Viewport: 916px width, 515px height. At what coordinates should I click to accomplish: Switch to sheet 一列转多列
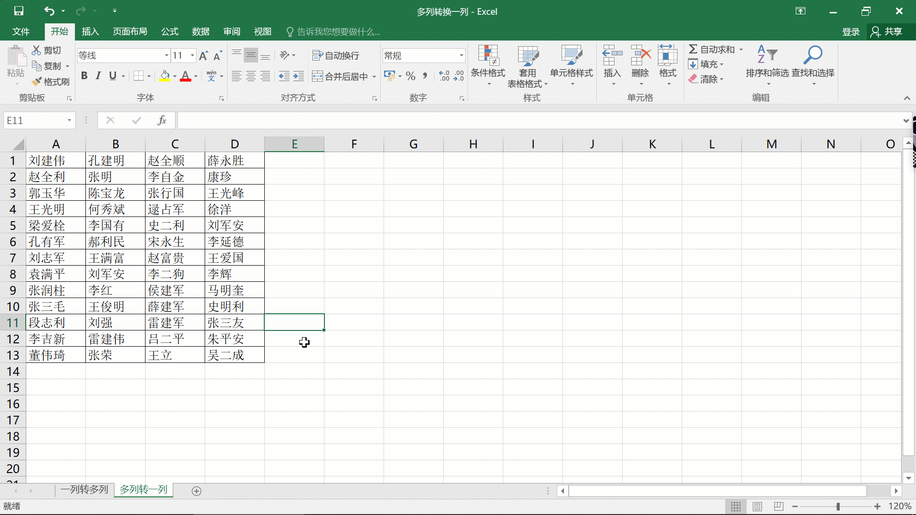84,489
